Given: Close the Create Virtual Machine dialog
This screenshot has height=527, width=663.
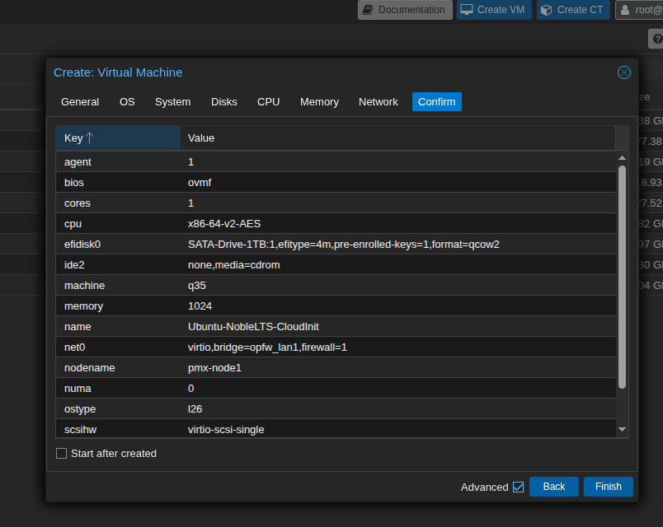Looking at the screenshot, I should click(x=623, y=72).
